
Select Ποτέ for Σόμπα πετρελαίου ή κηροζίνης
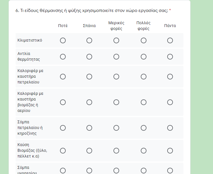pyautogui.click(x=63, y=128)
